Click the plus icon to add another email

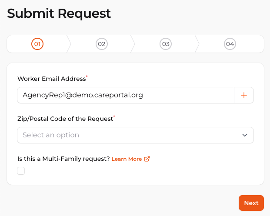(244, 95)
